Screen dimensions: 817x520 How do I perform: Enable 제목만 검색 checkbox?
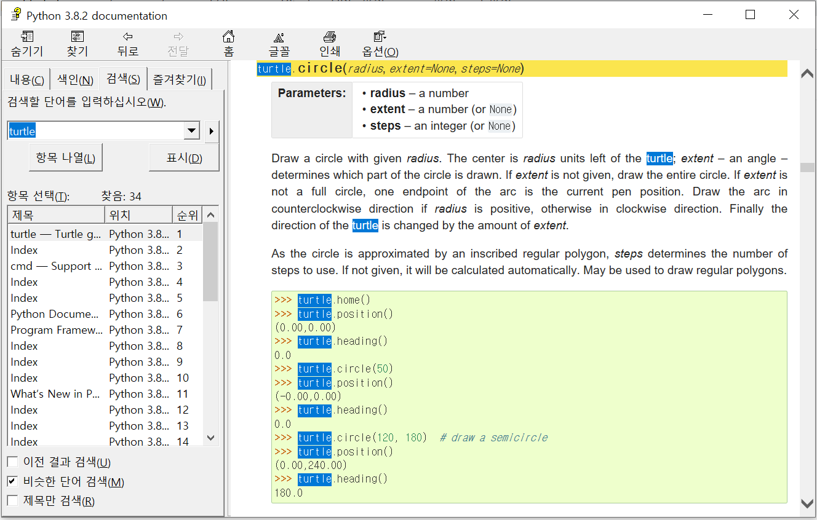tap(12, 500)
